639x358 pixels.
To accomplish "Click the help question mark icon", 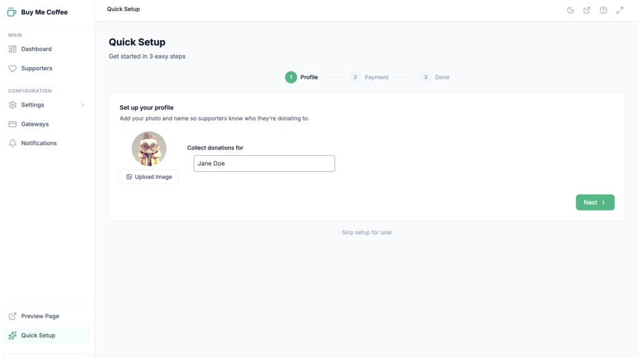I will click(x=603, y=10).
